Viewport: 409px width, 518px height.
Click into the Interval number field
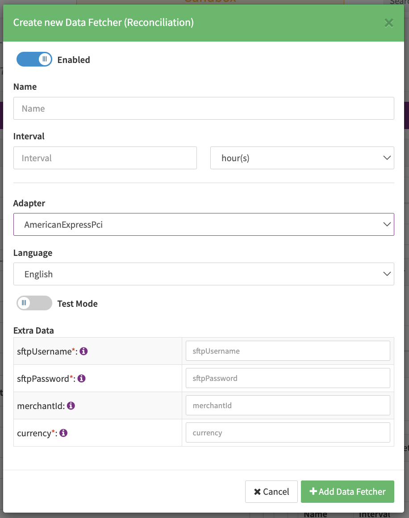(x=105, y=158)
